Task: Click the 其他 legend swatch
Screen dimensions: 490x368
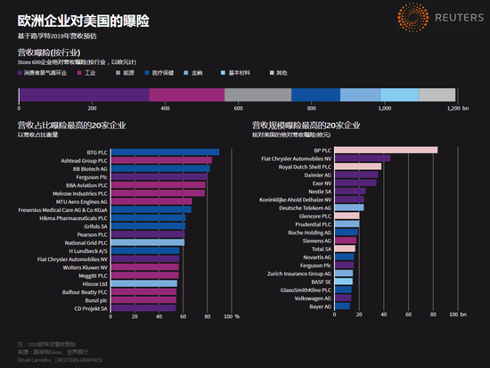Action: pyautogui.click(x=272, y=73)
